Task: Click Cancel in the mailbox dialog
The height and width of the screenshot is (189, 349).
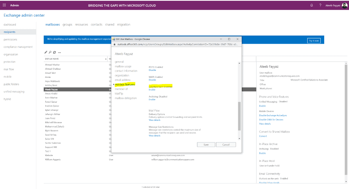Action: point(226,144)
